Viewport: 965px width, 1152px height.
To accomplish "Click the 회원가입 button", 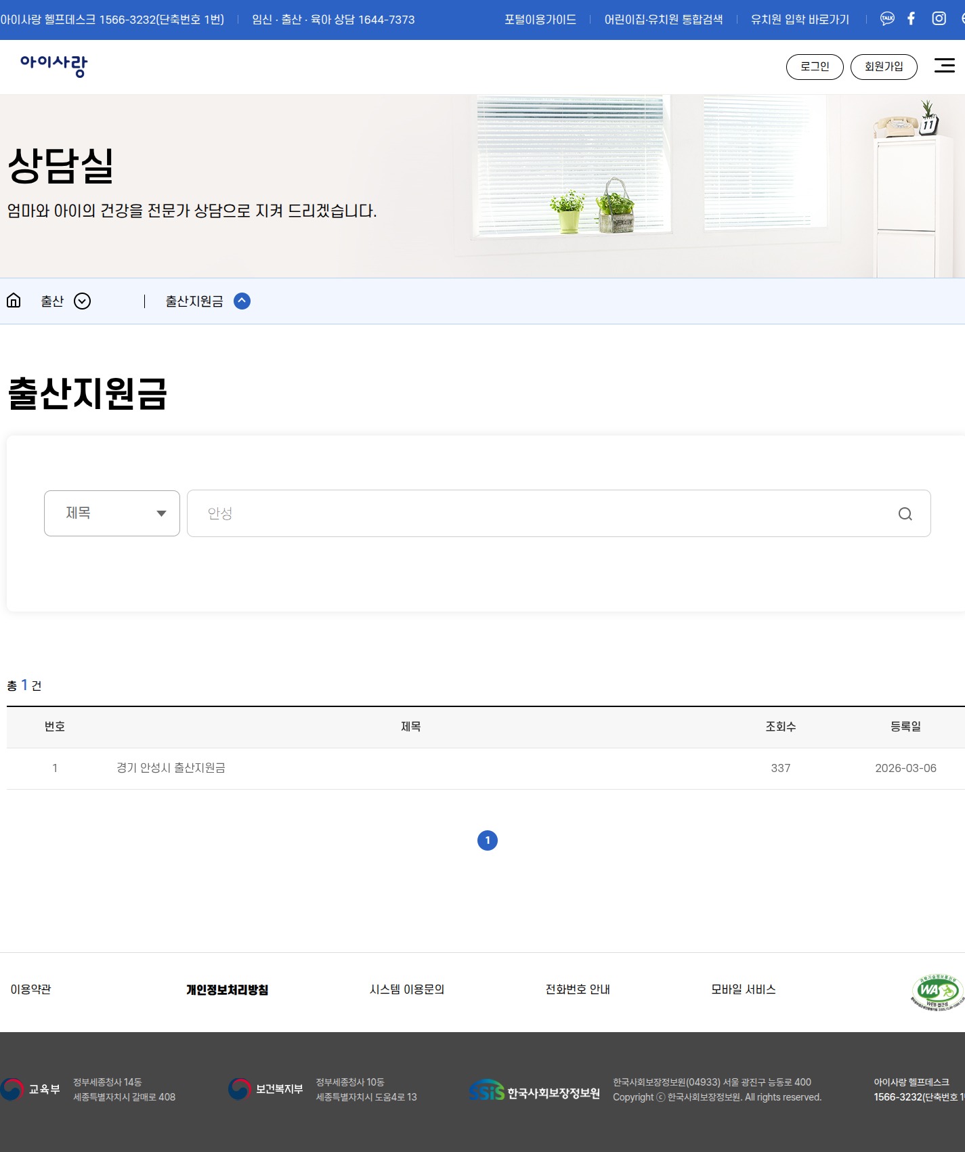I will [x=884, y=66].
